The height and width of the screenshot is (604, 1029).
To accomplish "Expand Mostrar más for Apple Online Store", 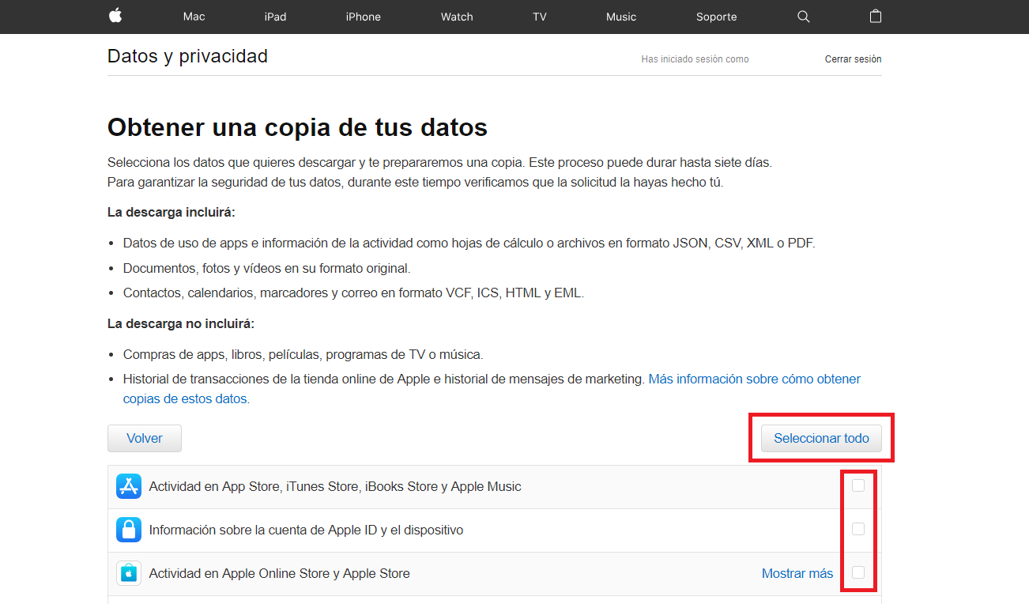I will [x=797, y=573].
